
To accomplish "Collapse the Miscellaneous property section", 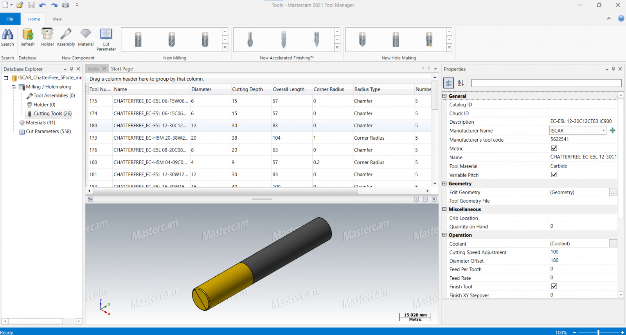I will tap(444, 209).
